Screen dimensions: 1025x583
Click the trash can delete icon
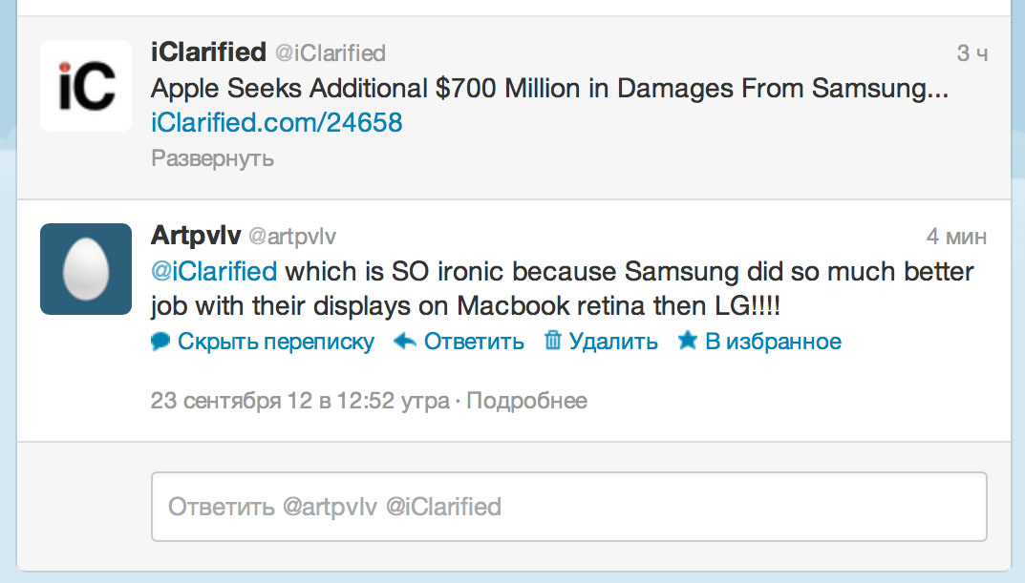click(553, 340)
